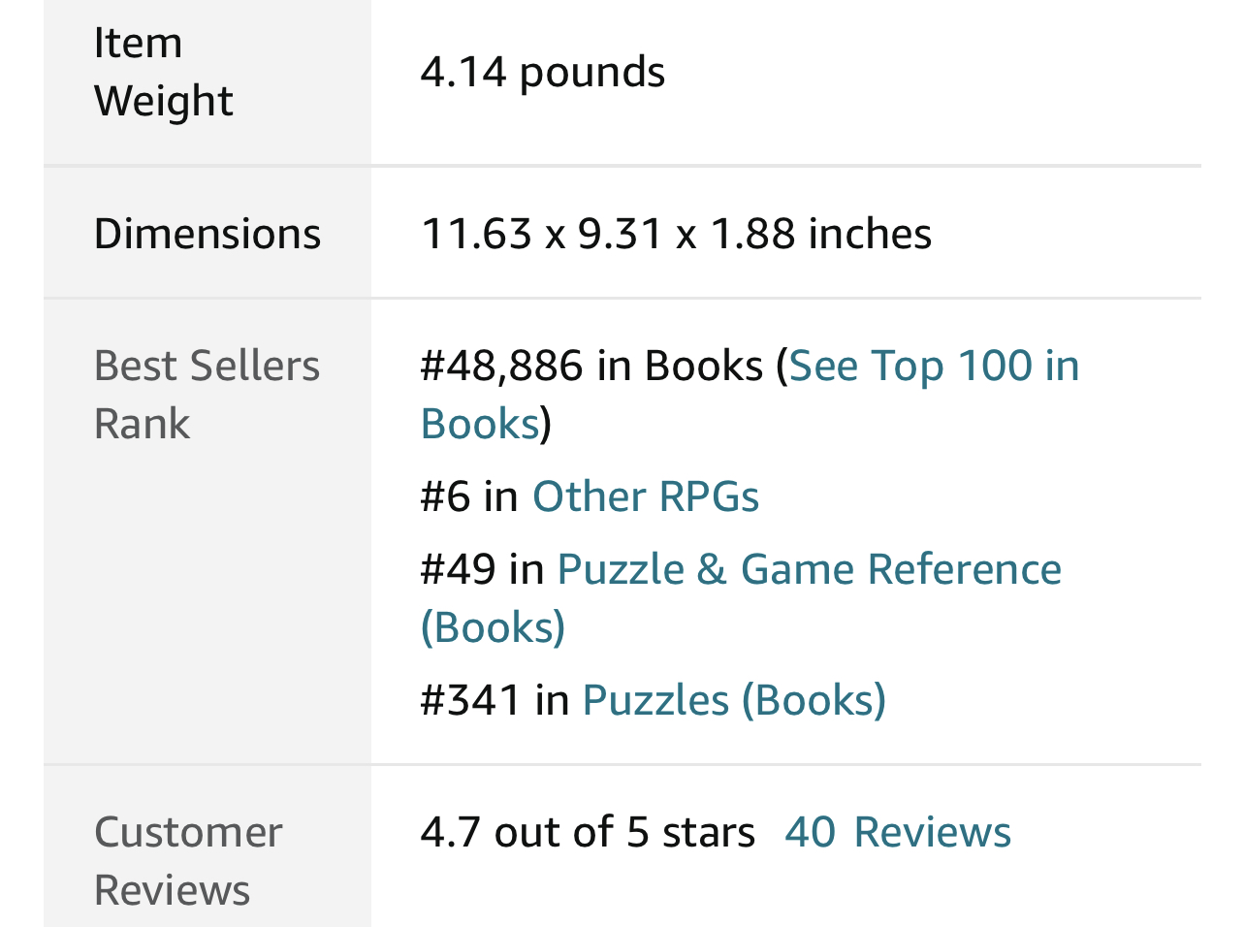Select the 4.14 pounds weight value

pyautogui.click(x=543, y=73)
